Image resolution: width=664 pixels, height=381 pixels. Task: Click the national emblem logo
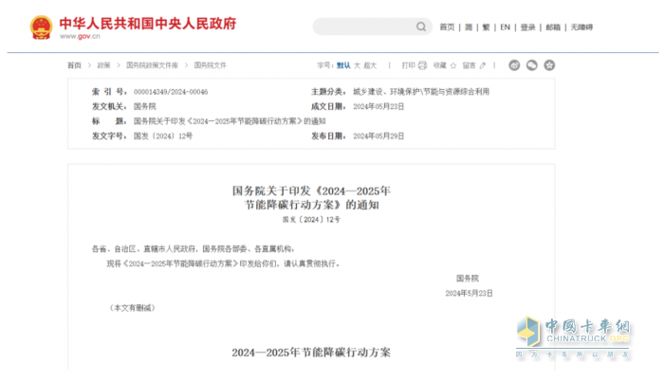point(43,27)
